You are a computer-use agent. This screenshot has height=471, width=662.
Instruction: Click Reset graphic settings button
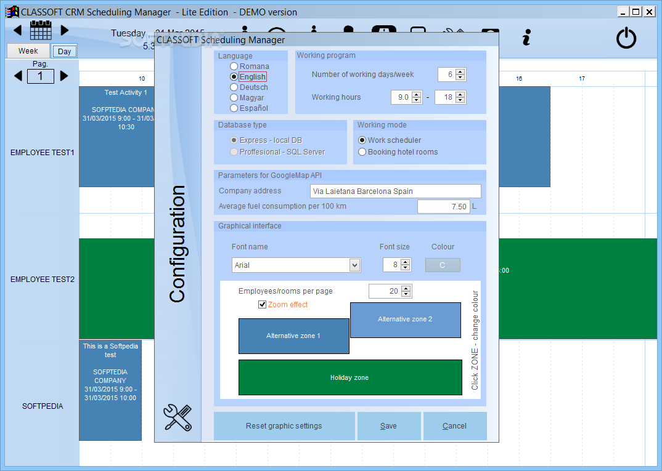284,426
